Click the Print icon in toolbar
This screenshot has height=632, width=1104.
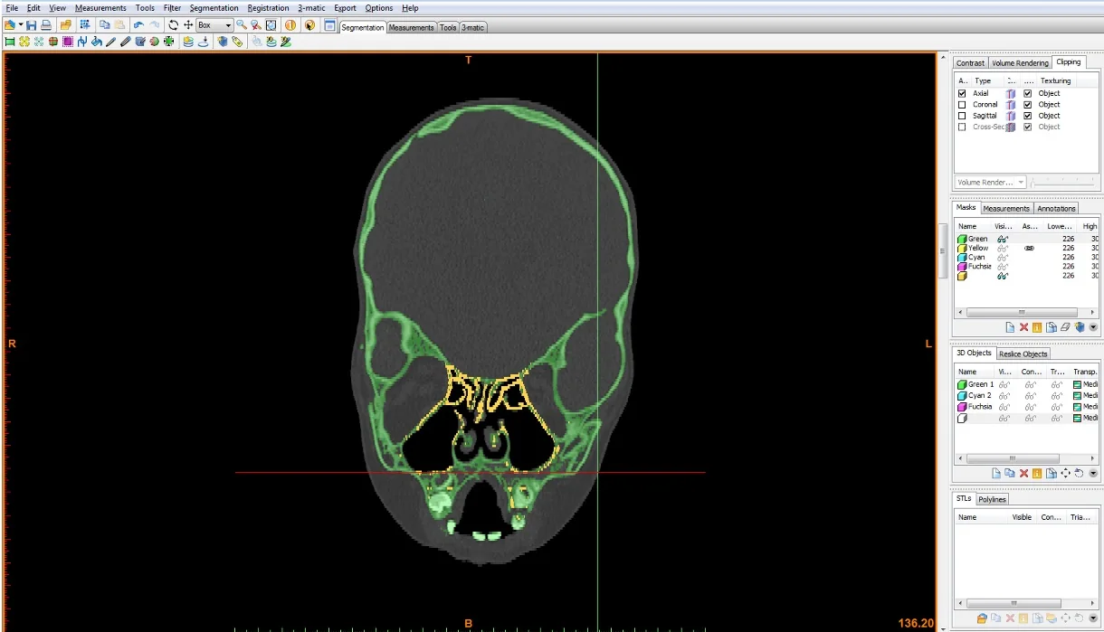[45, 25]
